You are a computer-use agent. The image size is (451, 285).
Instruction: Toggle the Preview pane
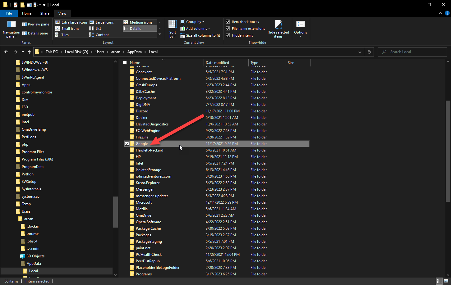tap(35, 24)
